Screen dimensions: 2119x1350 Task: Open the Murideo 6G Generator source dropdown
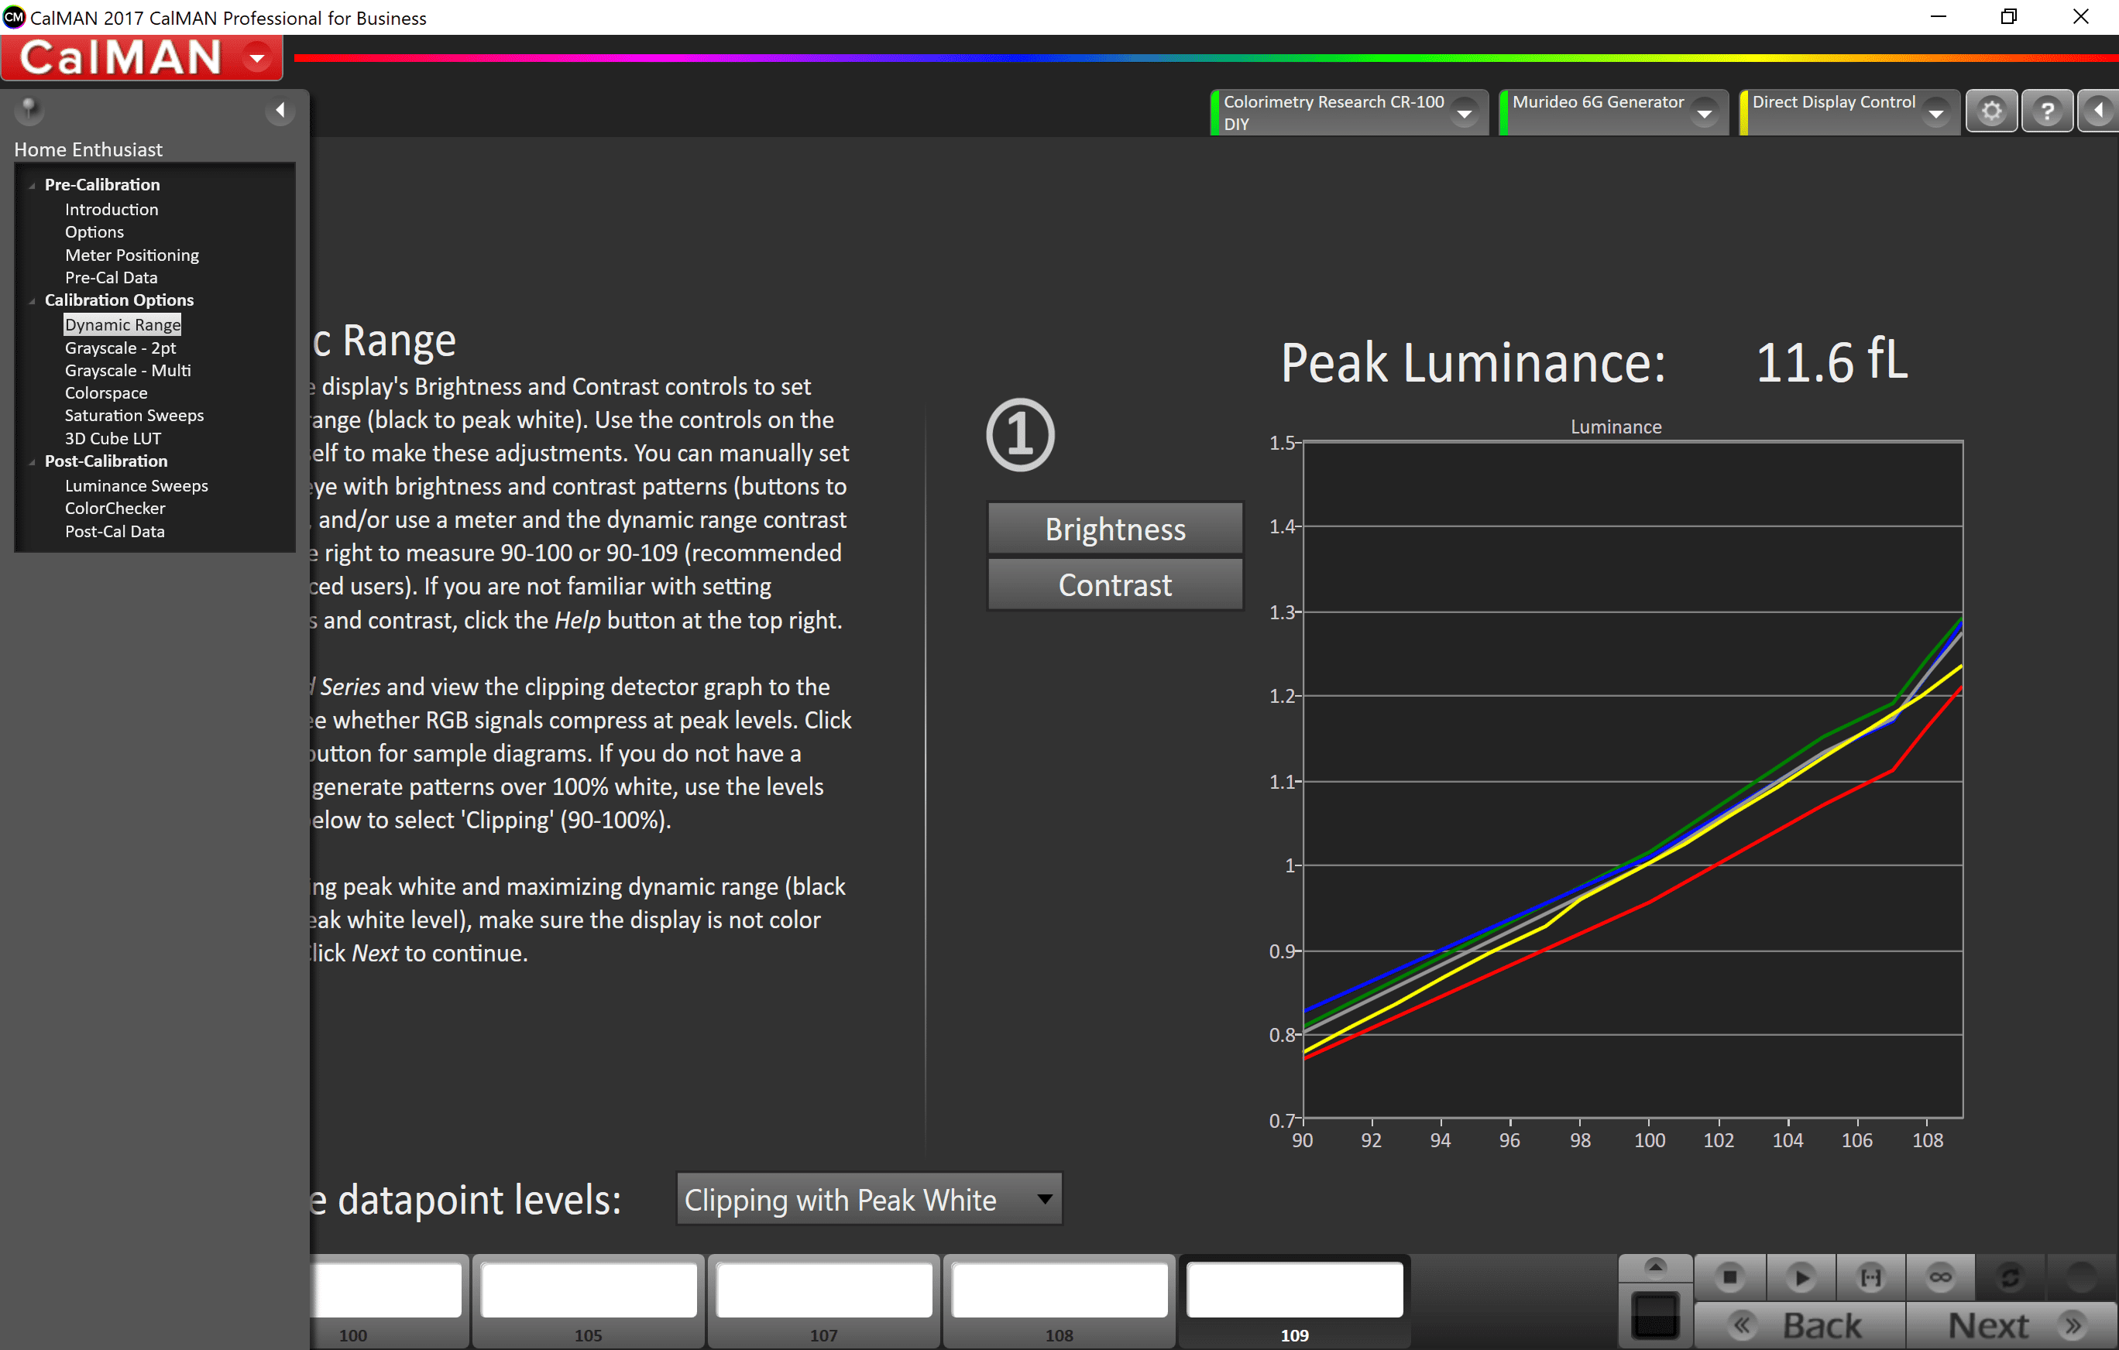coord(1705,114)
